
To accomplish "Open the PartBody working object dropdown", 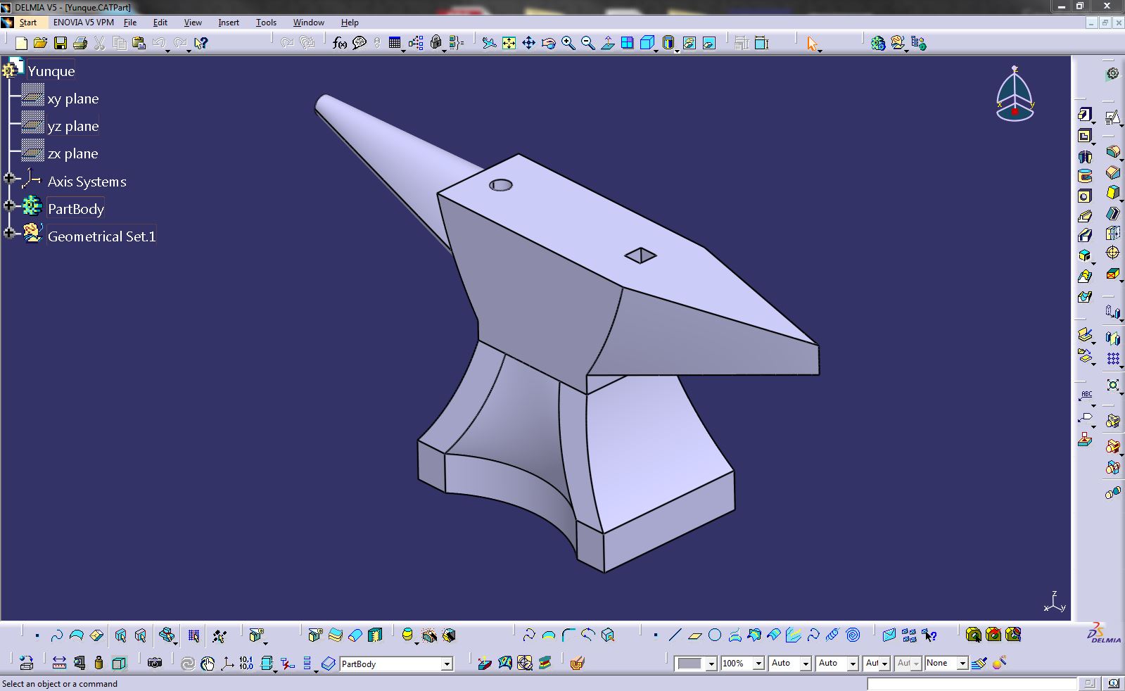I will pos(447,664).
